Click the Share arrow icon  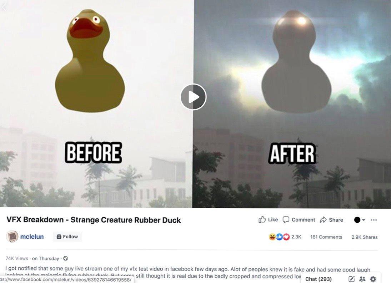click(x=323, y=220)
